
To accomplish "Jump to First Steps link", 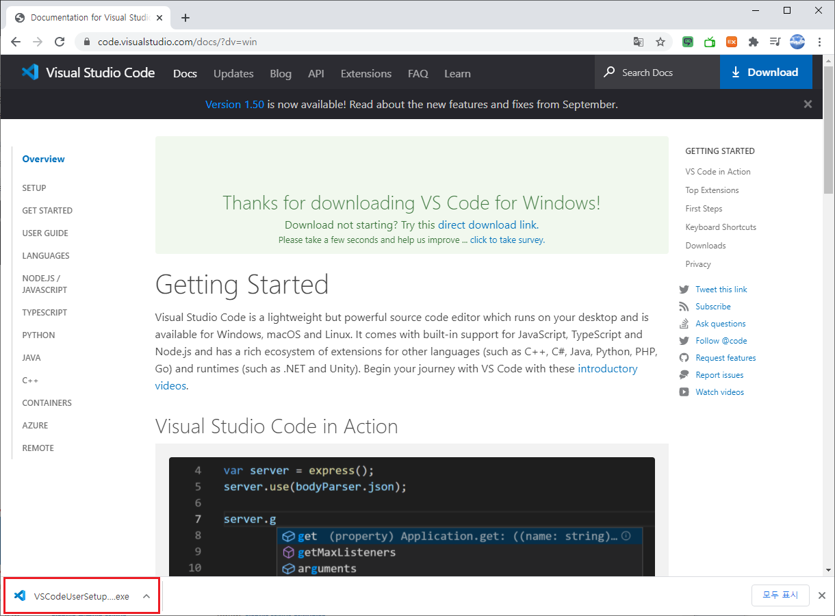I will (704, 209).
